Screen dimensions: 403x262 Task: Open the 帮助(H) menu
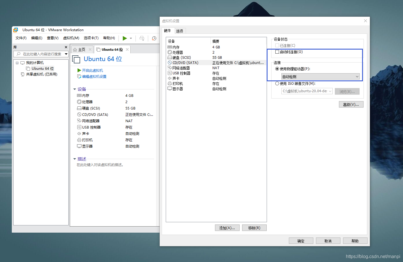109,38
